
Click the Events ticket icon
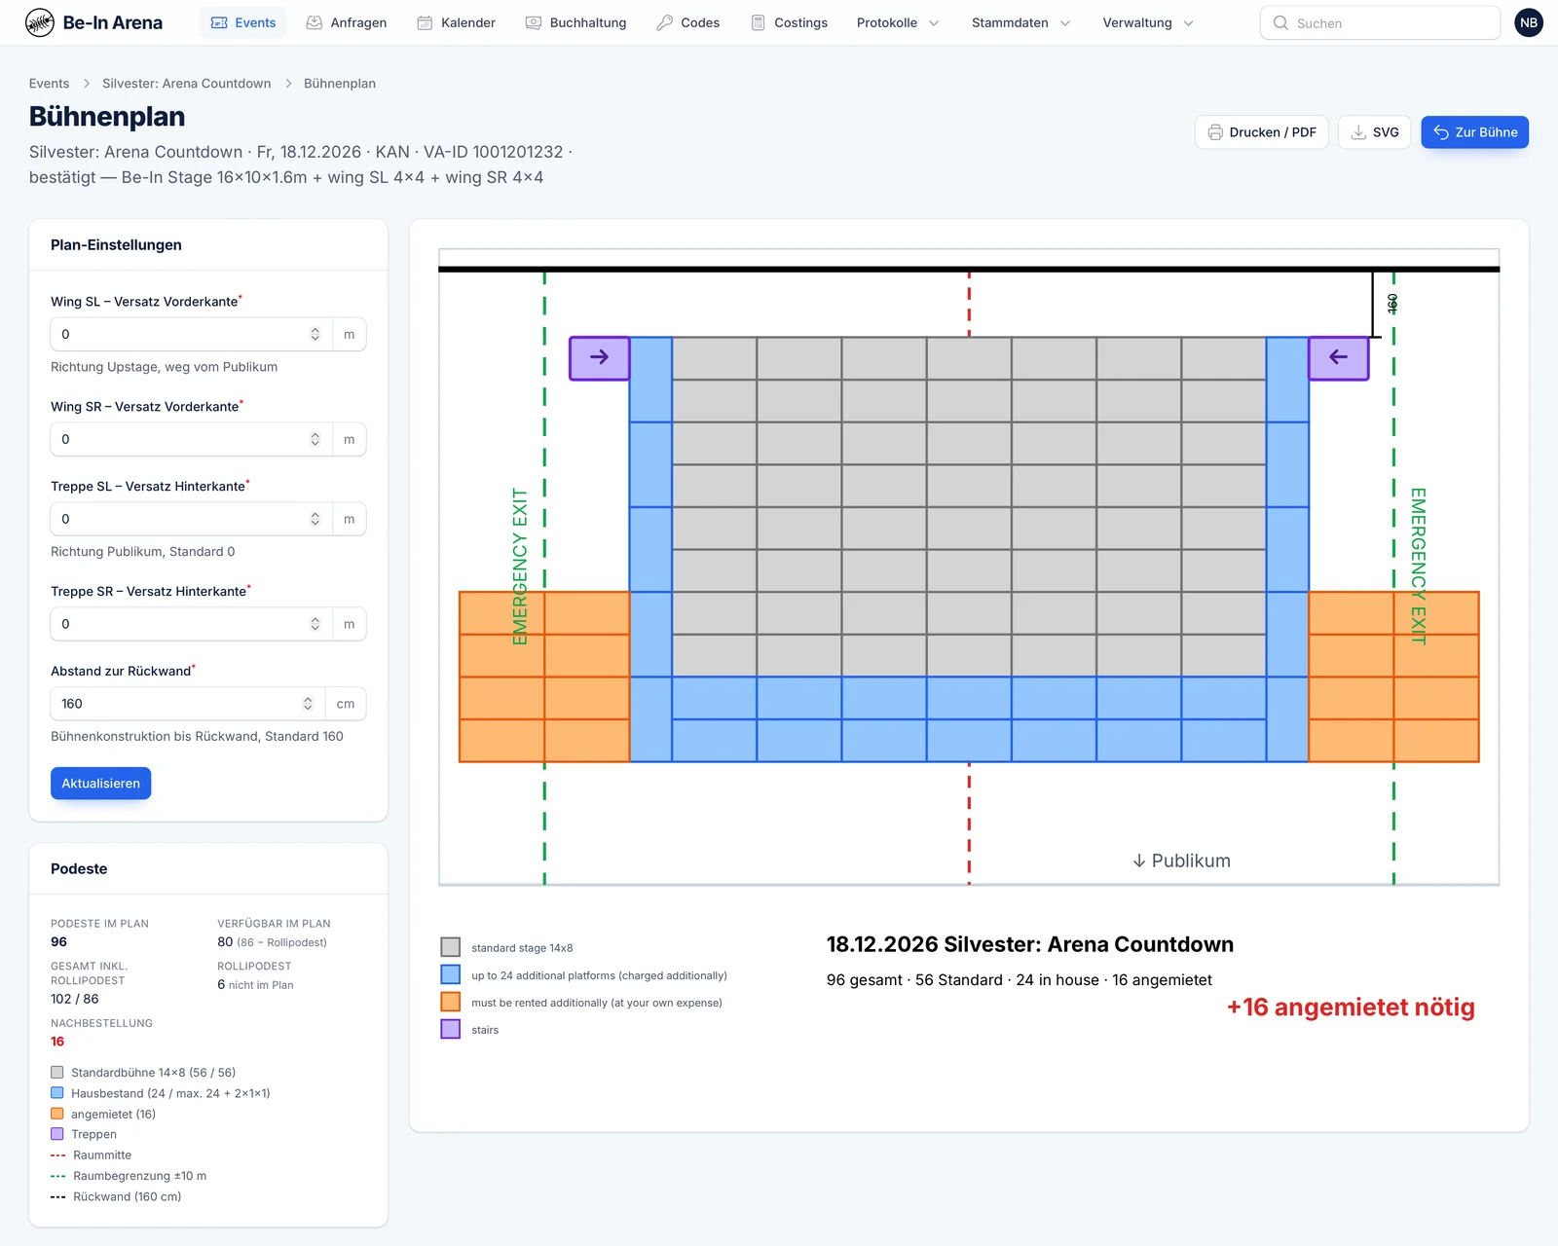tap(219, 22)
